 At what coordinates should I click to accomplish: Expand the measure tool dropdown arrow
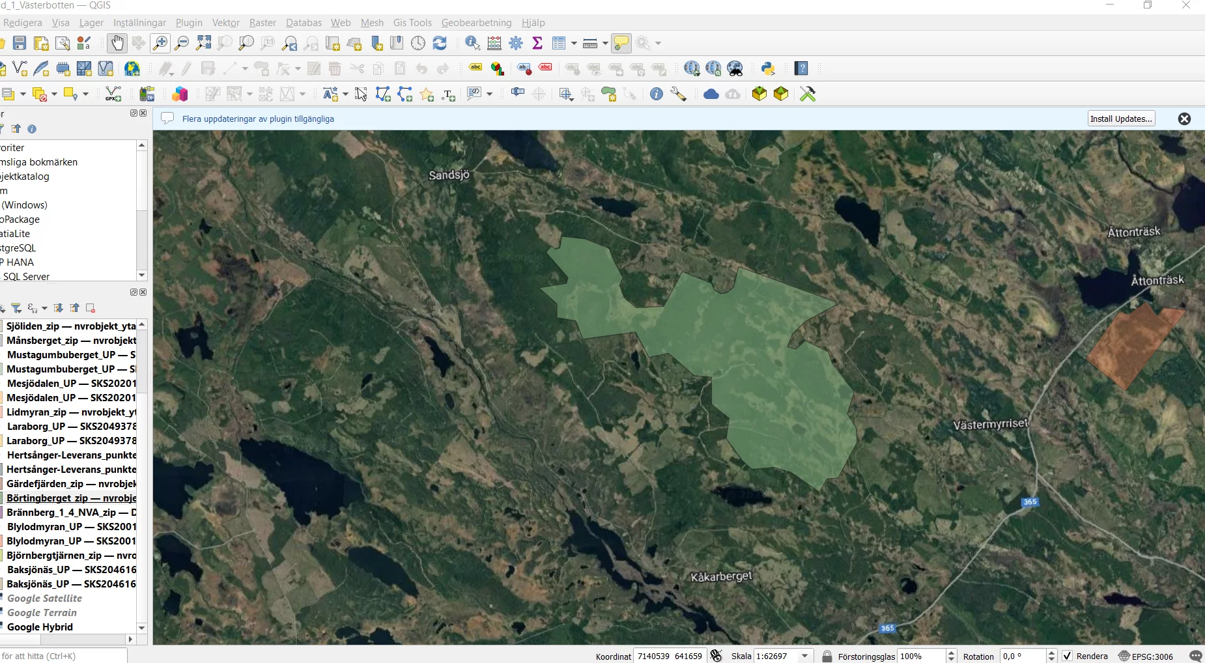click(x=605, y=43)
